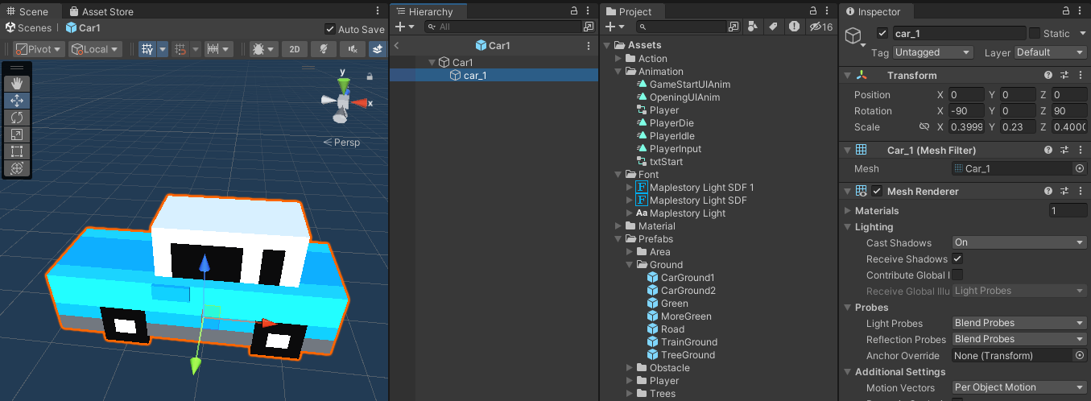Open Local handle rotation dropdown

tap(95, 49)
